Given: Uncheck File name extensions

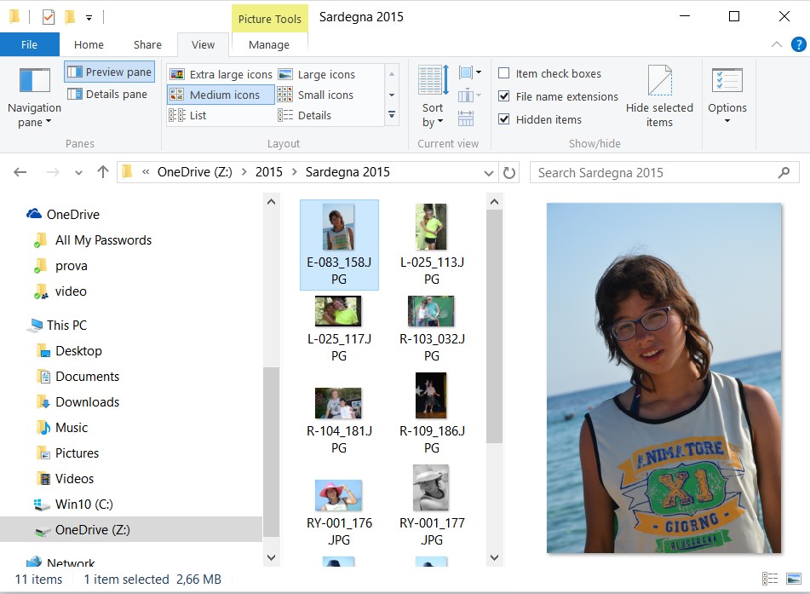Looking at the screenshot, I should [504, 96].
